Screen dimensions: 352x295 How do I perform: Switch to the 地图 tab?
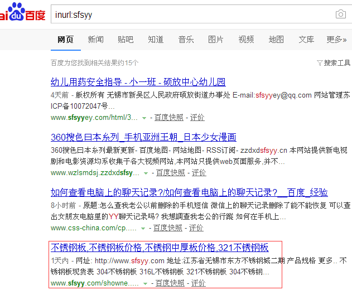pos(276,40)
